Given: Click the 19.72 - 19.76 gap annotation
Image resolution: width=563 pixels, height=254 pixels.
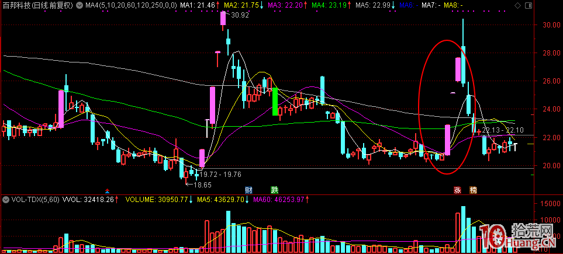Looking at the screenshot, I should click(220, 175).
